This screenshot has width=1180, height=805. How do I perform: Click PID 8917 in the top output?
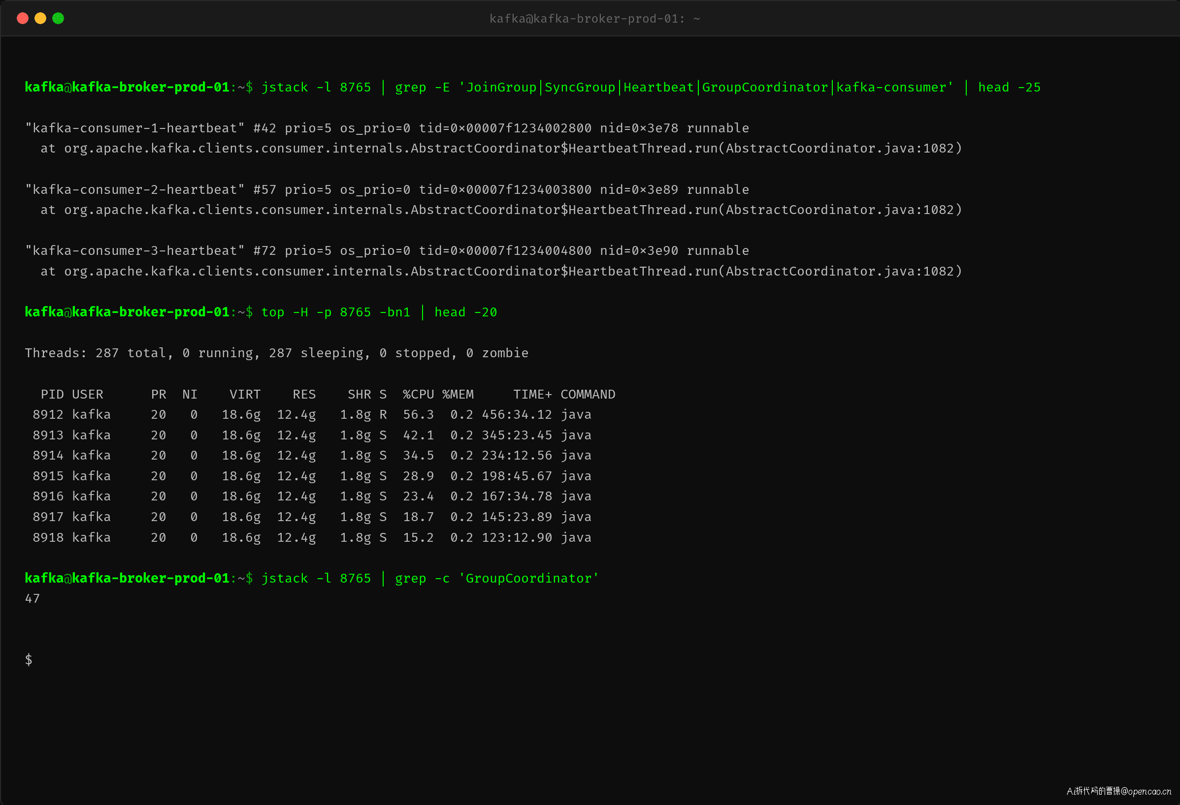pyautogui.click(x=48, y=517)
